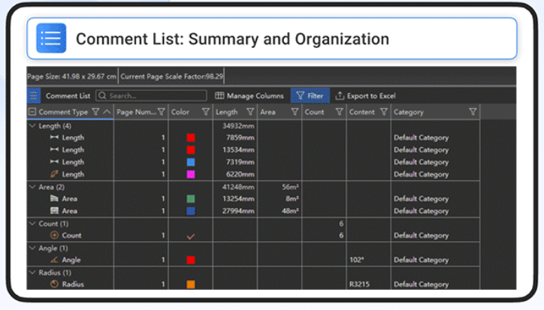Collapse the Radius (1) group
Screen dimensions: 544x310
click(32, 272)
